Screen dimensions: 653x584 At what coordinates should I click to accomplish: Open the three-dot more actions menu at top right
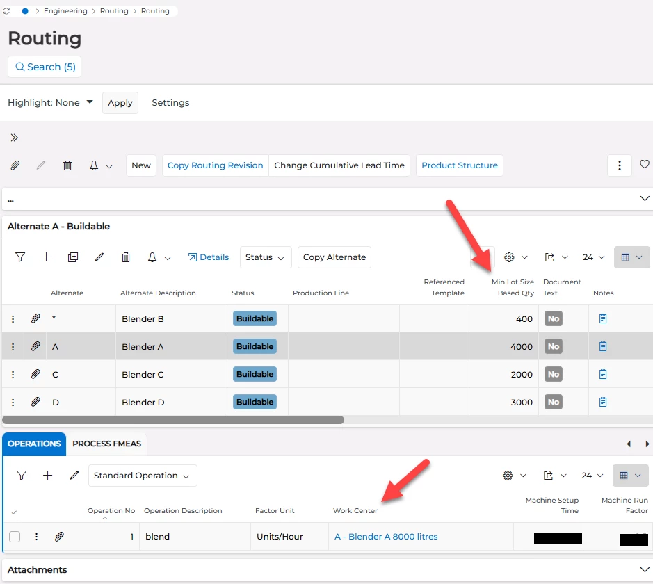[619, 165]
